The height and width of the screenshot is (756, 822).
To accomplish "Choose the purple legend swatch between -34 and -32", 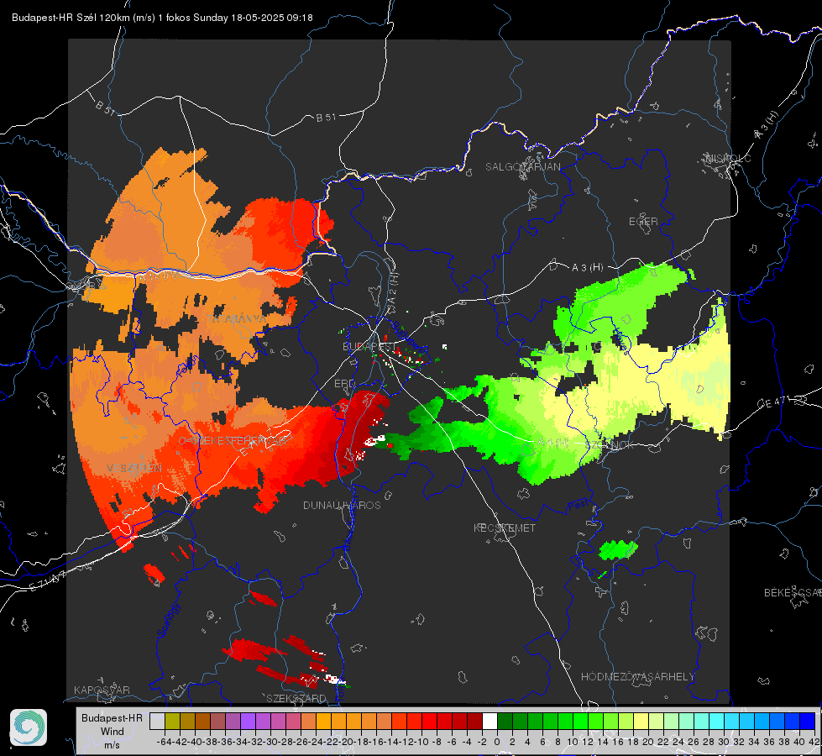I will (x=248, y=721).
